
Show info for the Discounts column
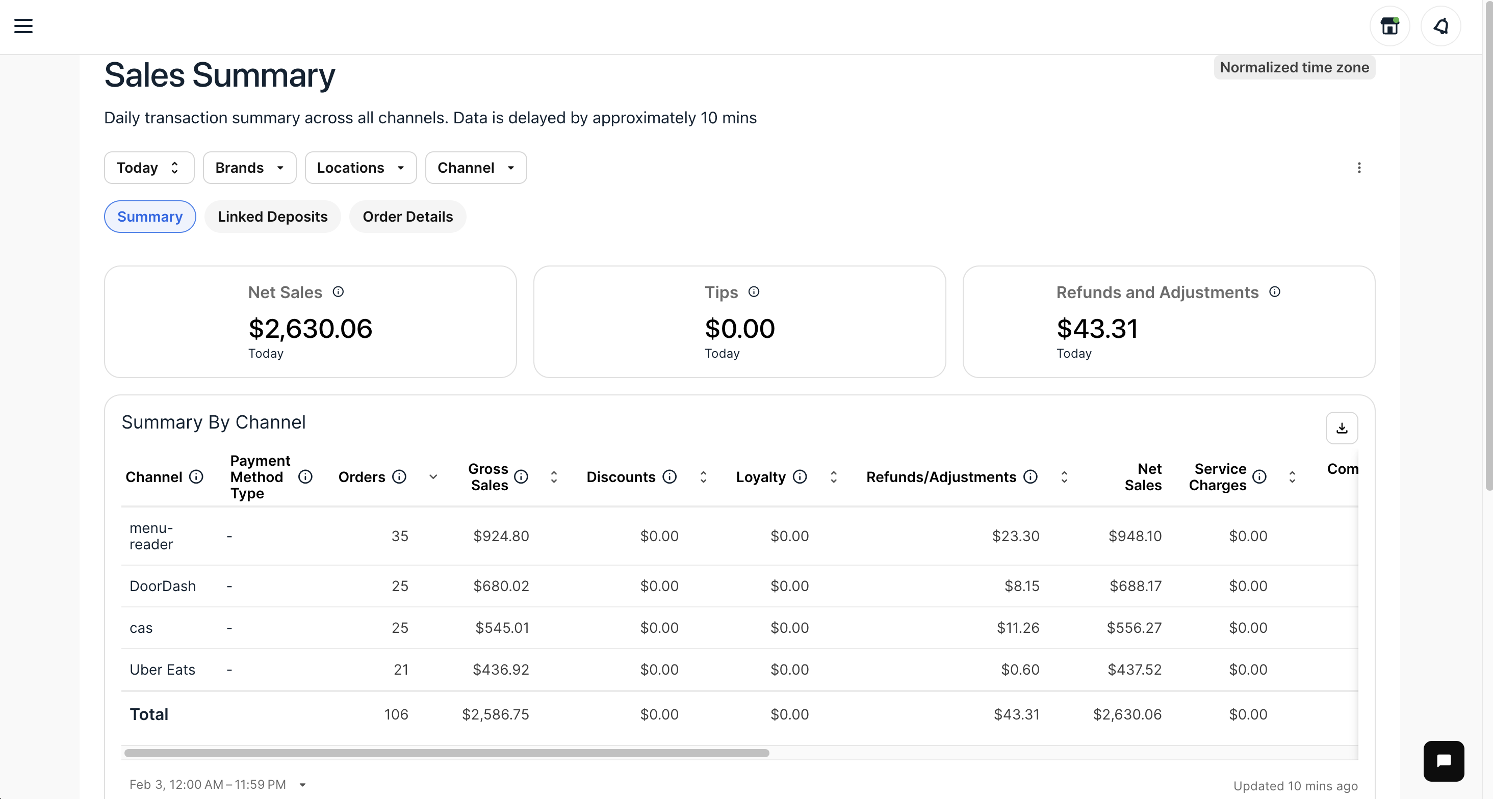click(x=670, y=477)
